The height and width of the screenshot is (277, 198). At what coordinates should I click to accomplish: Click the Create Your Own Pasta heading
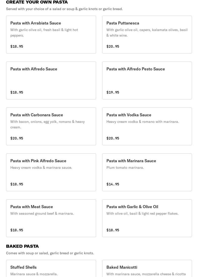tap(37, 2)
